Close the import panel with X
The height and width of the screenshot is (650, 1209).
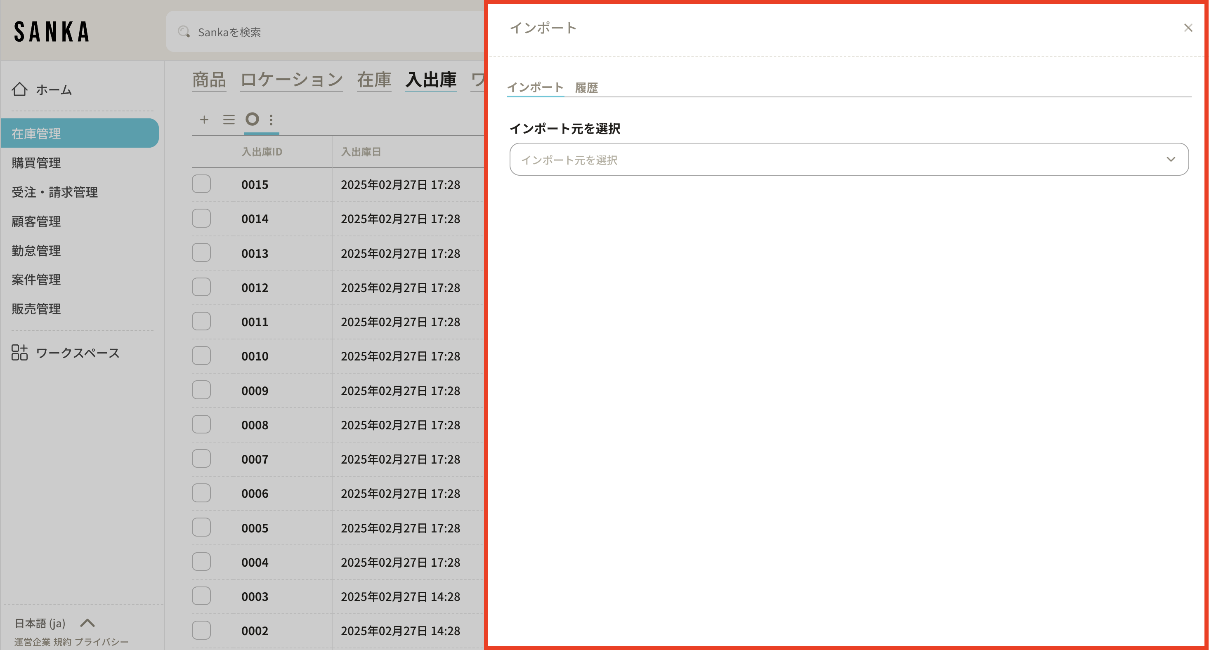[x=1188, y=28]
